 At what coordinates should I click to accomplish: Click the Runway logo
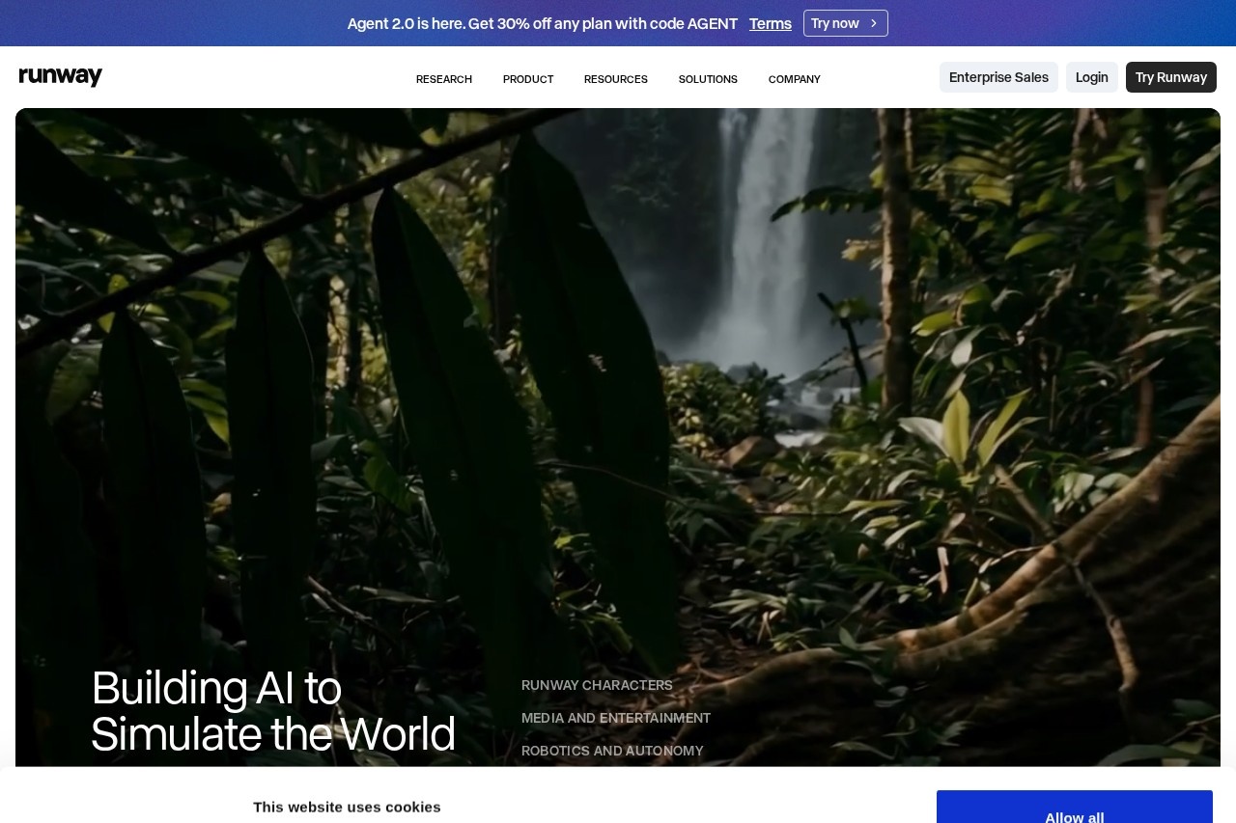point(61,77)
